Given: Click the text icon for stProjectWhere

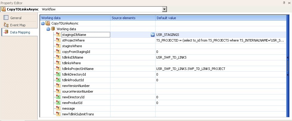Looking at the screenshot, I should (x=58, y=40).
